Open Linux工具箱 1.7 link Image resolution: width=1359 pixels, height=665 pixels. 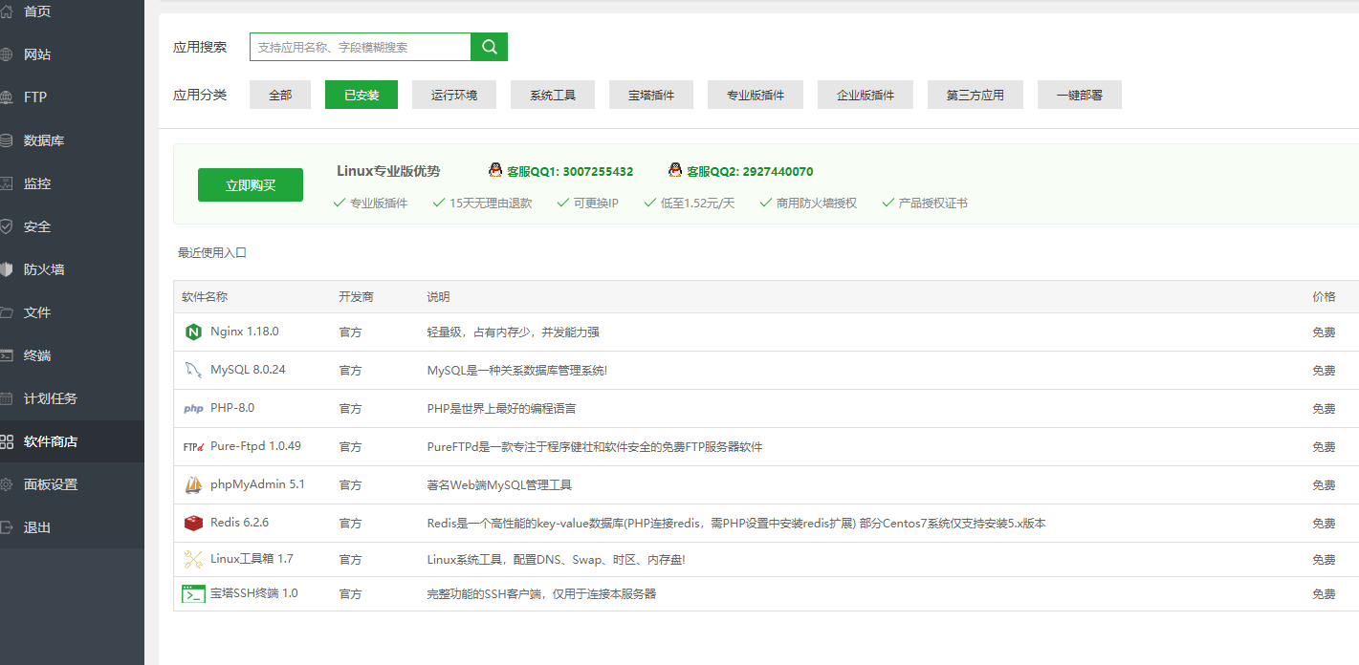point(252,559)
